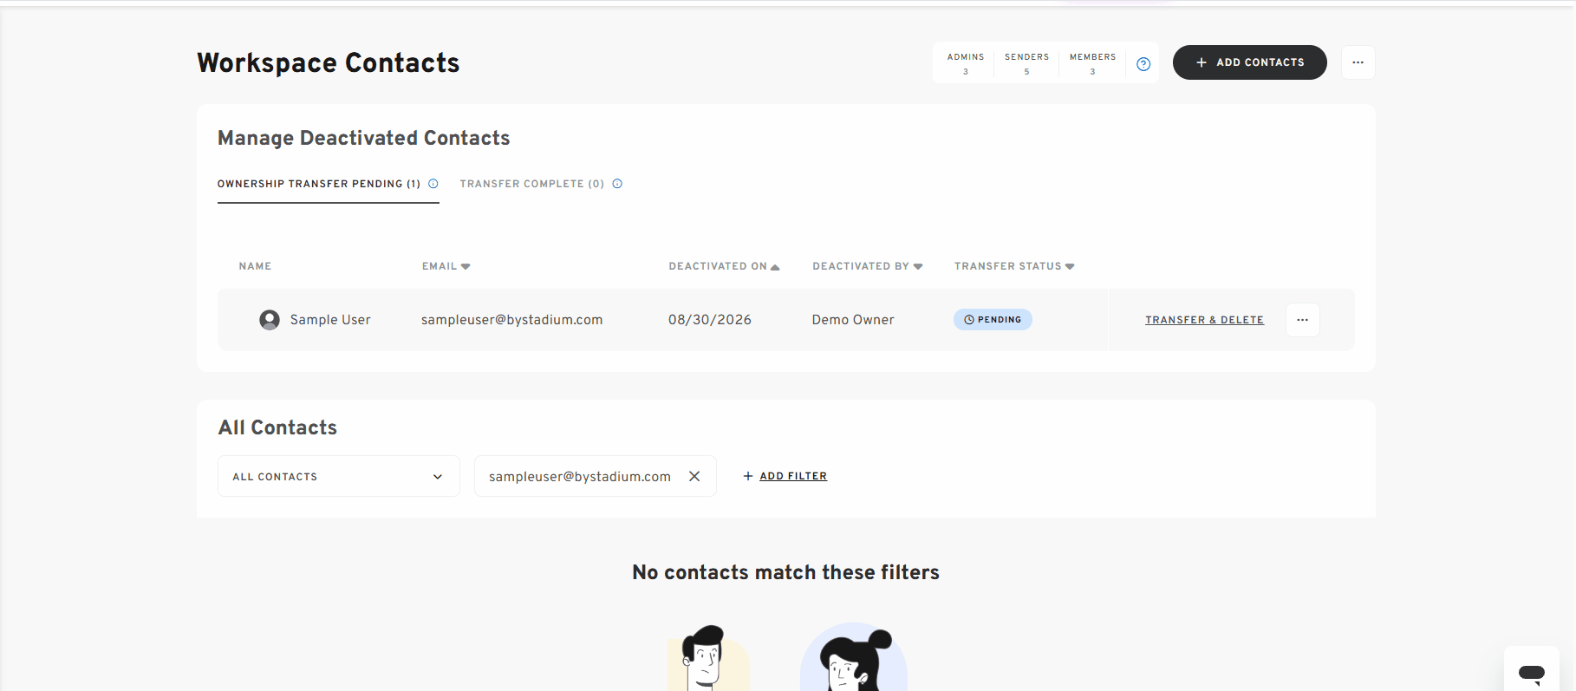Sort by Deactivated By column arrow
The width and height of the screenshot is (1576, 691).
tap(918, 267)
